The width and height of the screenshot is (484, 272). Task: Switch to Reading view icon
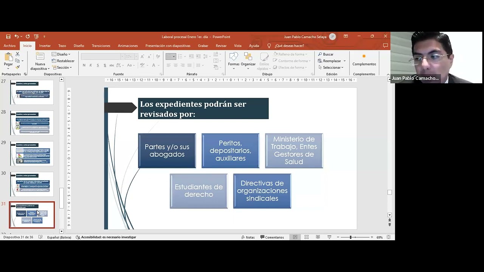click(x=318, y=237)
